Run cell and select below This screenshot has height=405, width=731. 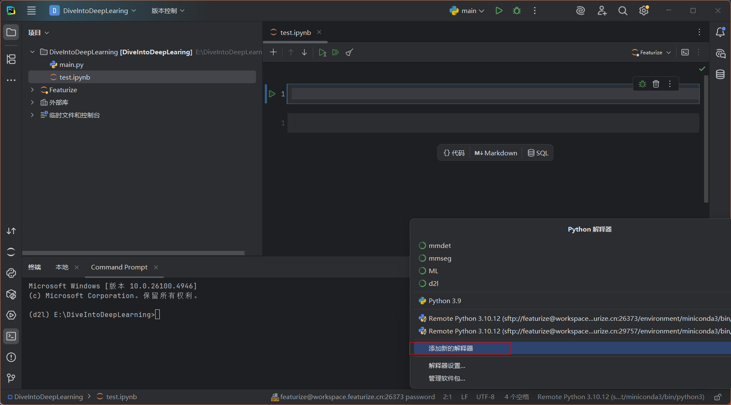click(322, 52)
